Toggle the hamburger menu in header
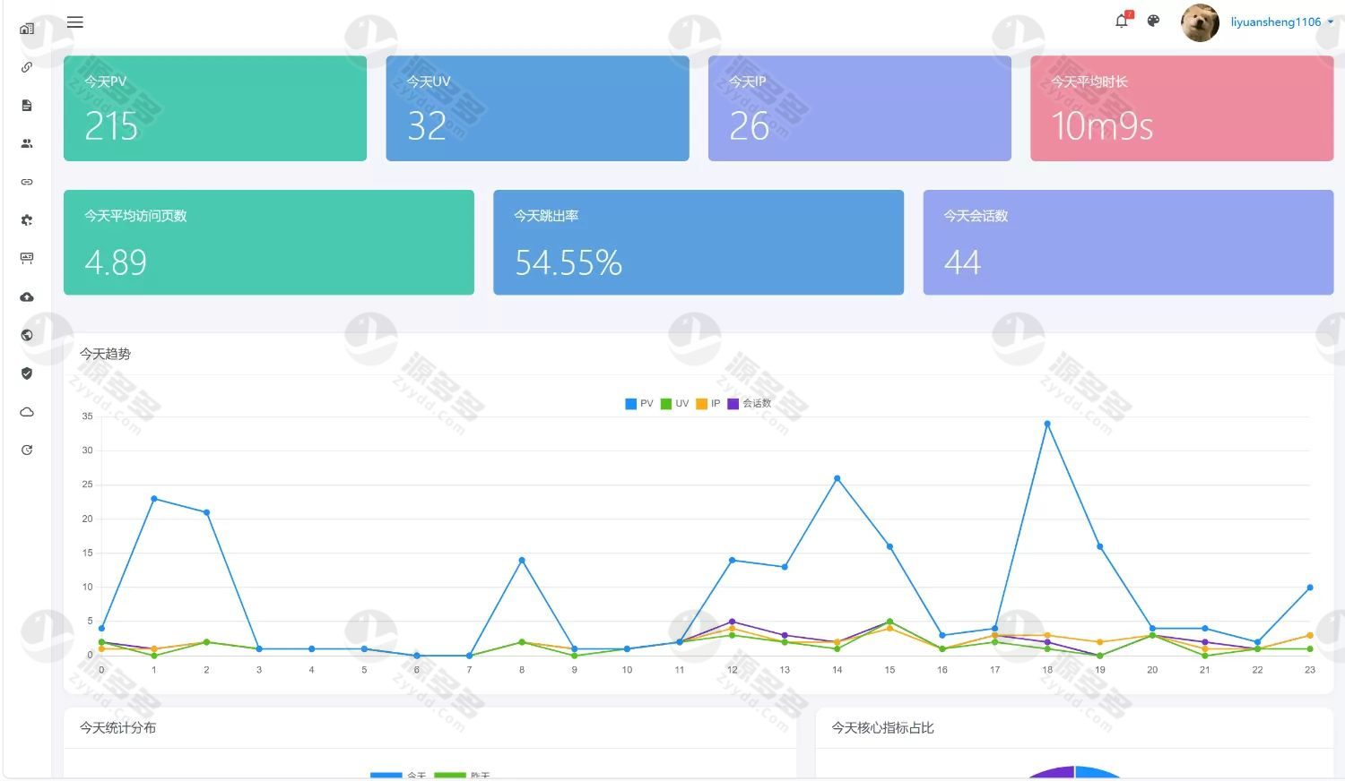This screenshot has height=781, width=1345. (x=75, y=22)
